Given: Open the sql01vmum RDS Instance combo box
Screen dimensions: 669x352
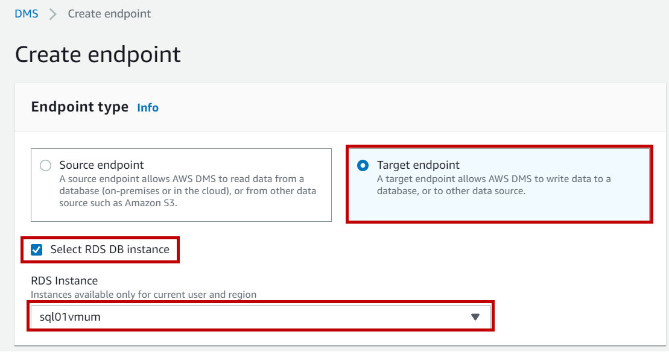Looking at the screenshot, I should 259,317.
